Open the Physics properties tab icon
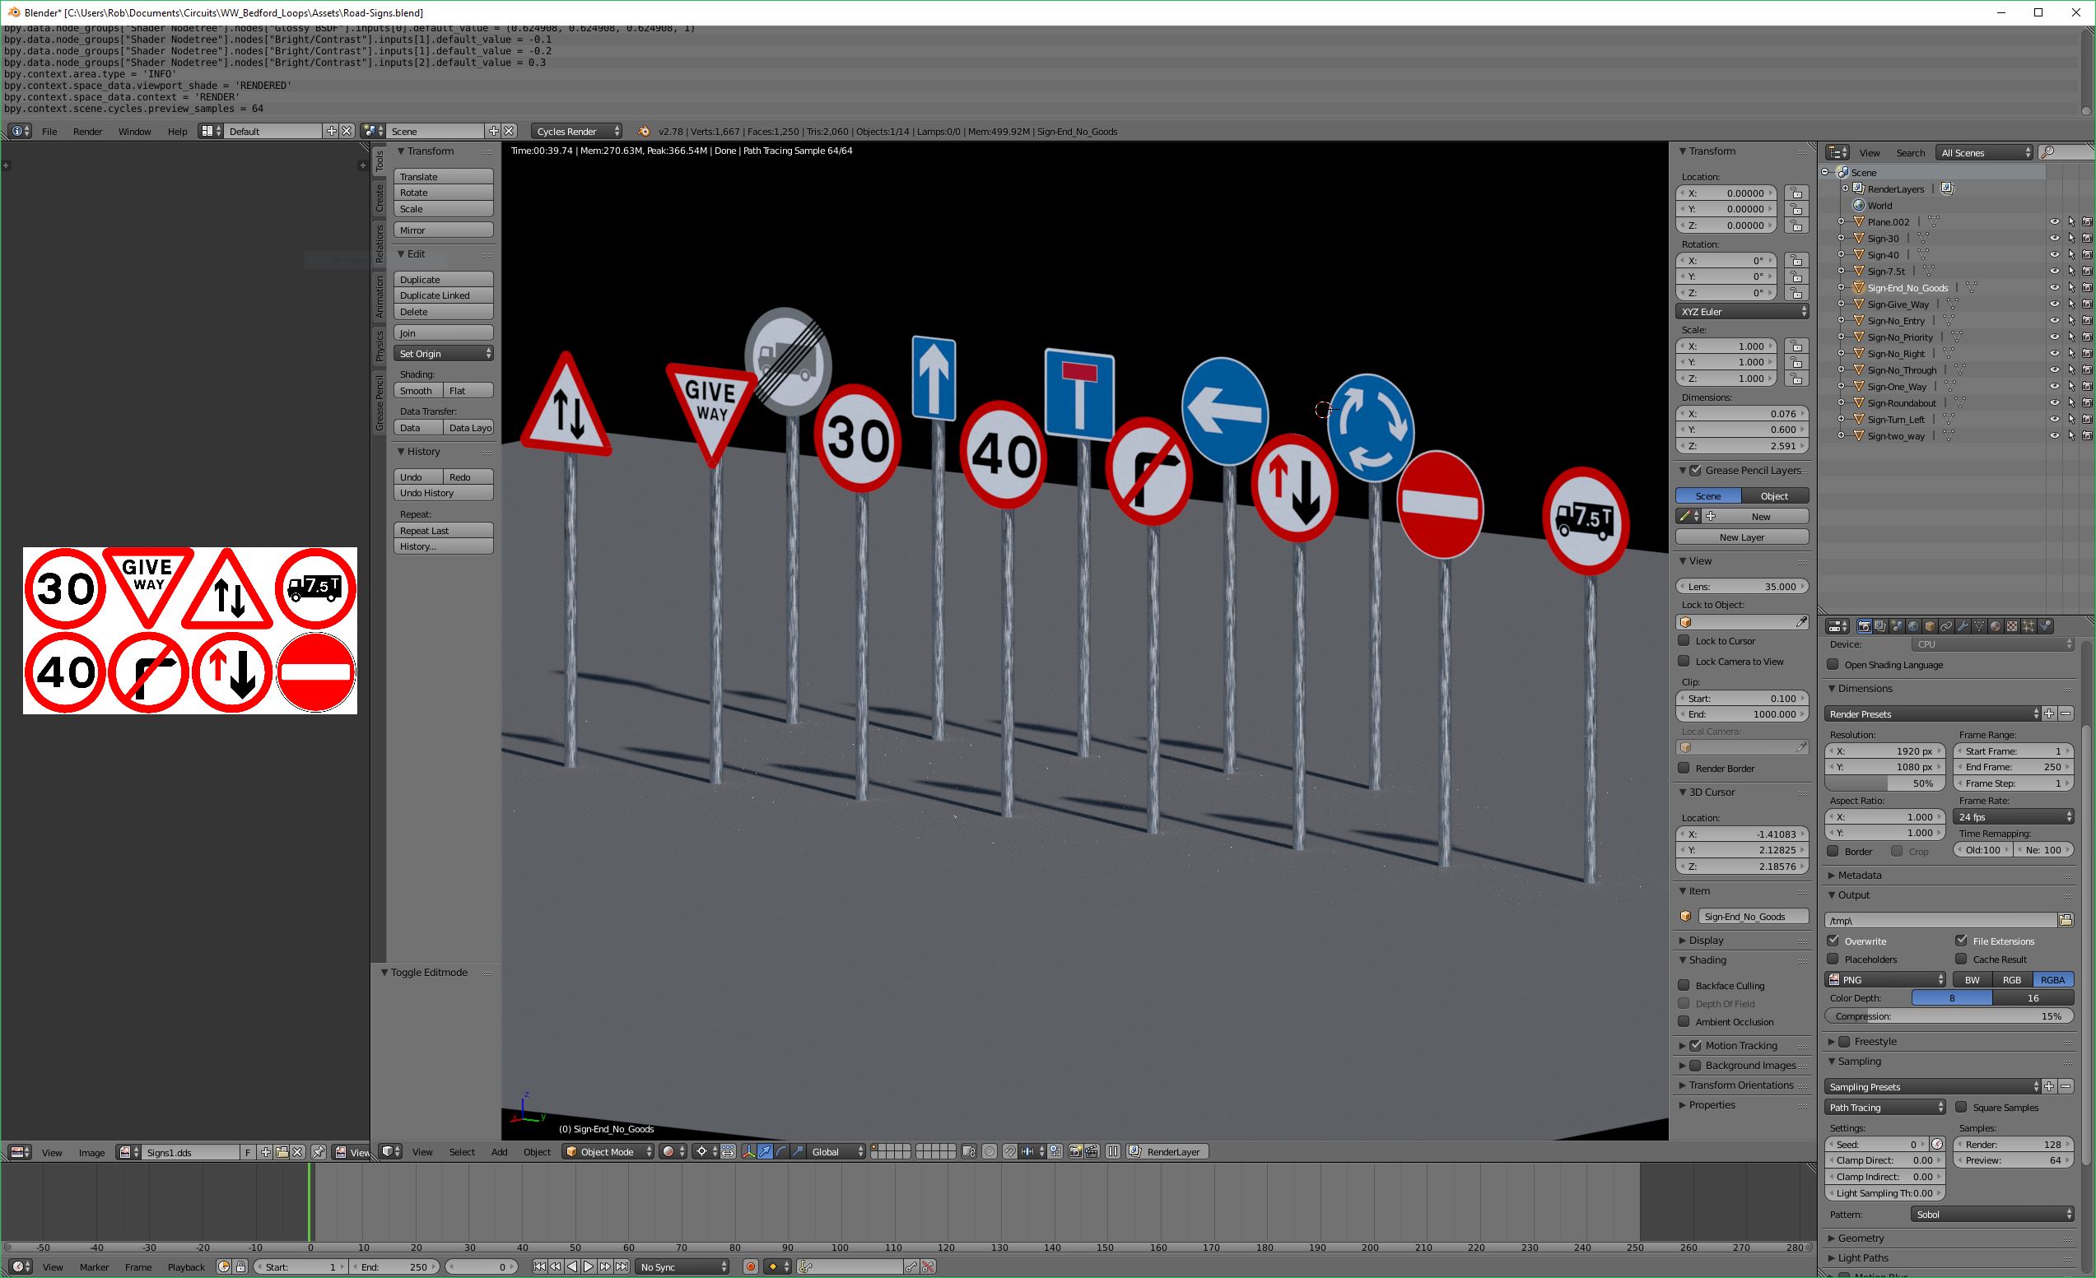Viewport: 2096px width, 1278px height. [x=2045, y=627]
